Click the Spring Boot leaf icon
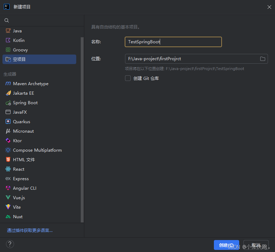This screenshot has width=275, height=252. pos(8,103)
